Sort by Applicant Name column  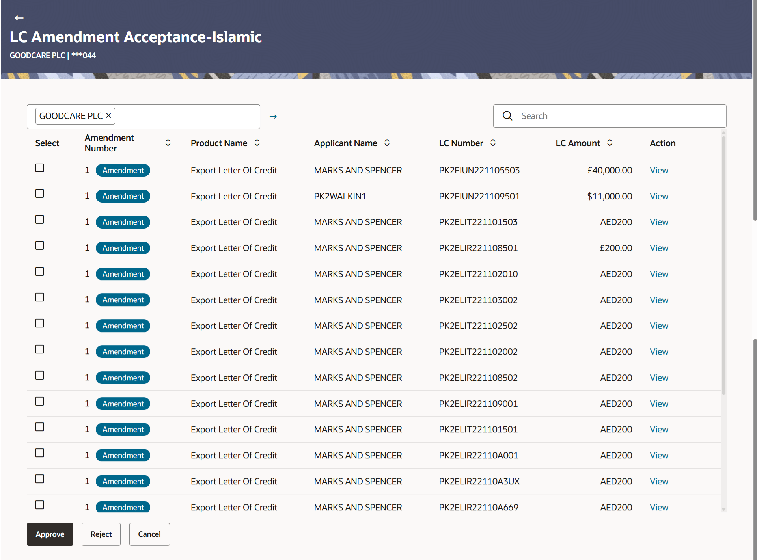point(387,143)
